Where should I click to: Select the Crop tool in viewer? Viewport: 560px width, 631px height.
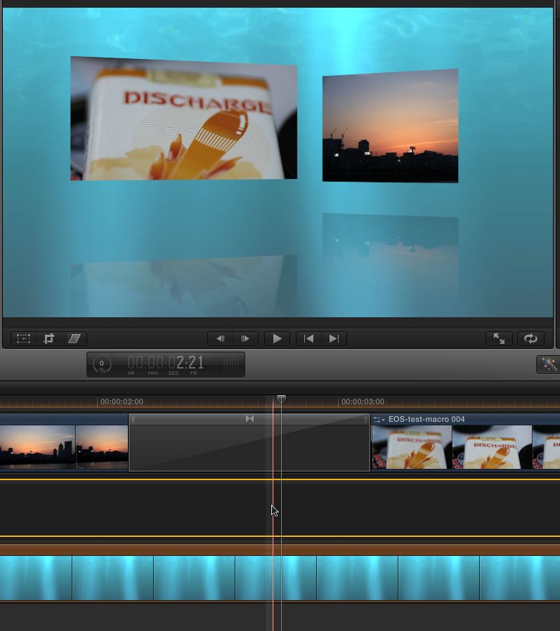coord(48,338)
